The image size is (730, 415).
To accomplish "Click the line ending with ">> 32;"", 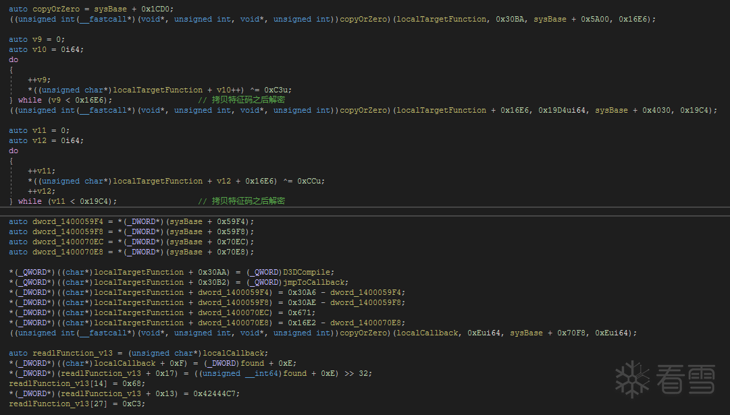I will point(190,374).
